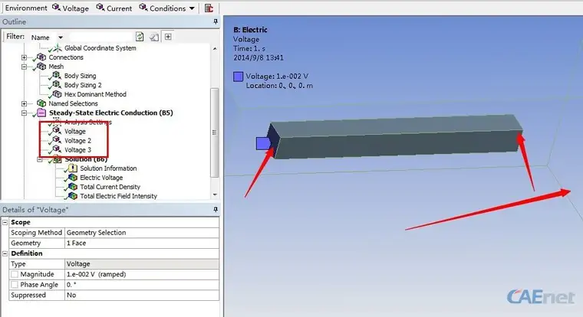Select the Body Sizing 2 item

(x=83, y=85)
